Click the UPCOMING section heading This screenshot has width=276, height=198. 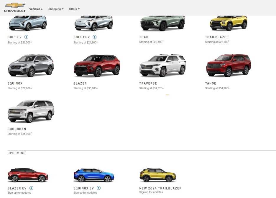pyautogui.click(x=17, y=153)
